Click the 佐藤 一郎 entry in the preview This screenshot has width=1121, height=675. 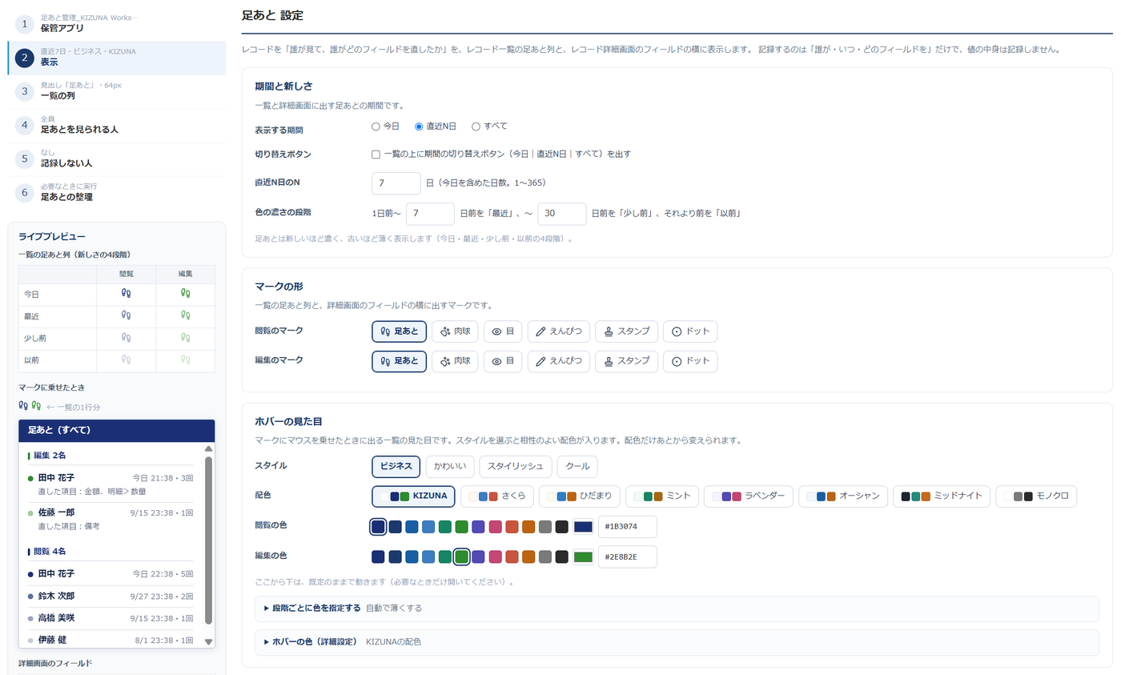[110, 519]
